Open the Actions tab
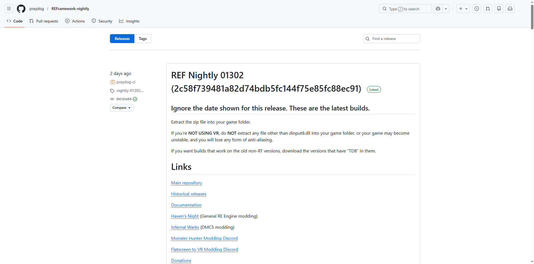The height and width of the screenshot is (264, 534). click(x=75, y=21)
